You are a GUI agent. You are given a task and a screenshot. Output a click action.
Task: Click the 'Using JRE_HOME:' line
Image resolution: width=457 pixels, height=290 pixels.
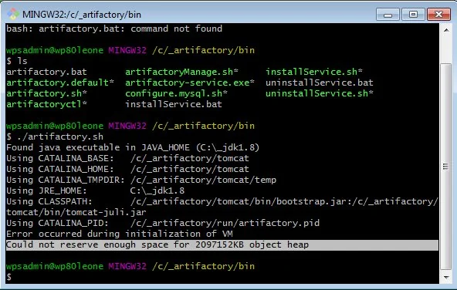95,191
